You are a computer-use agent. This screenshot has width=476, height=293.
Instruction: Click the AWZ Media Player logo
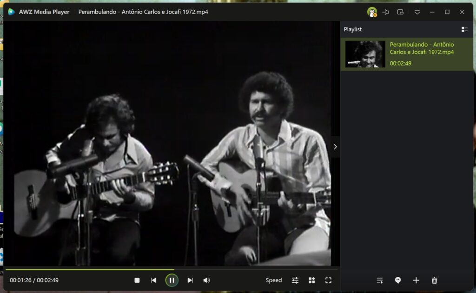(x=12, y=12)
